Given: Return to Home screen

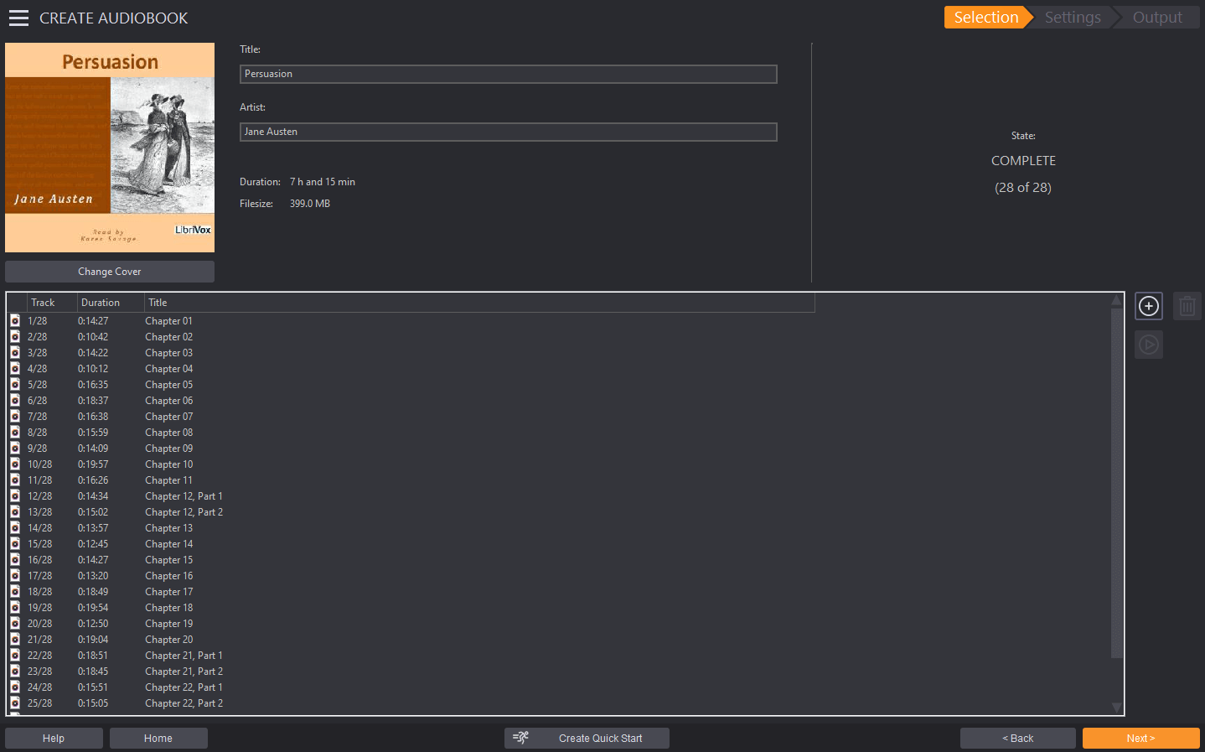Looking at the screenshot, I should pos(158,738).
